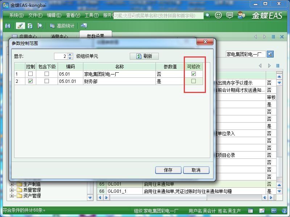Select the 资产管理 folder
This screenshot has height=217, width=290.
[32, 196]
